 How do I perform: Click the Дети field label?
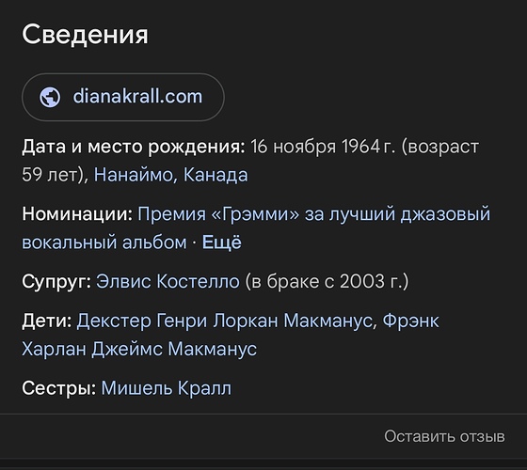tap(47, 321)
